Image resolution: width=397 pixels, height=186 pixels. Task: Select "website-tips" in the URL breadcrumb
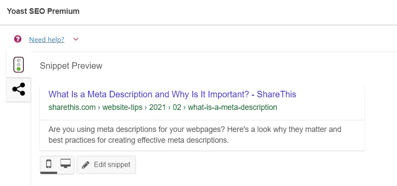(x=122, y=107)
